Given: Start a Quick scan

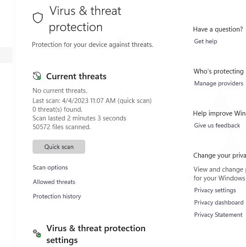Looking at the screenshot, I should 59,147.
